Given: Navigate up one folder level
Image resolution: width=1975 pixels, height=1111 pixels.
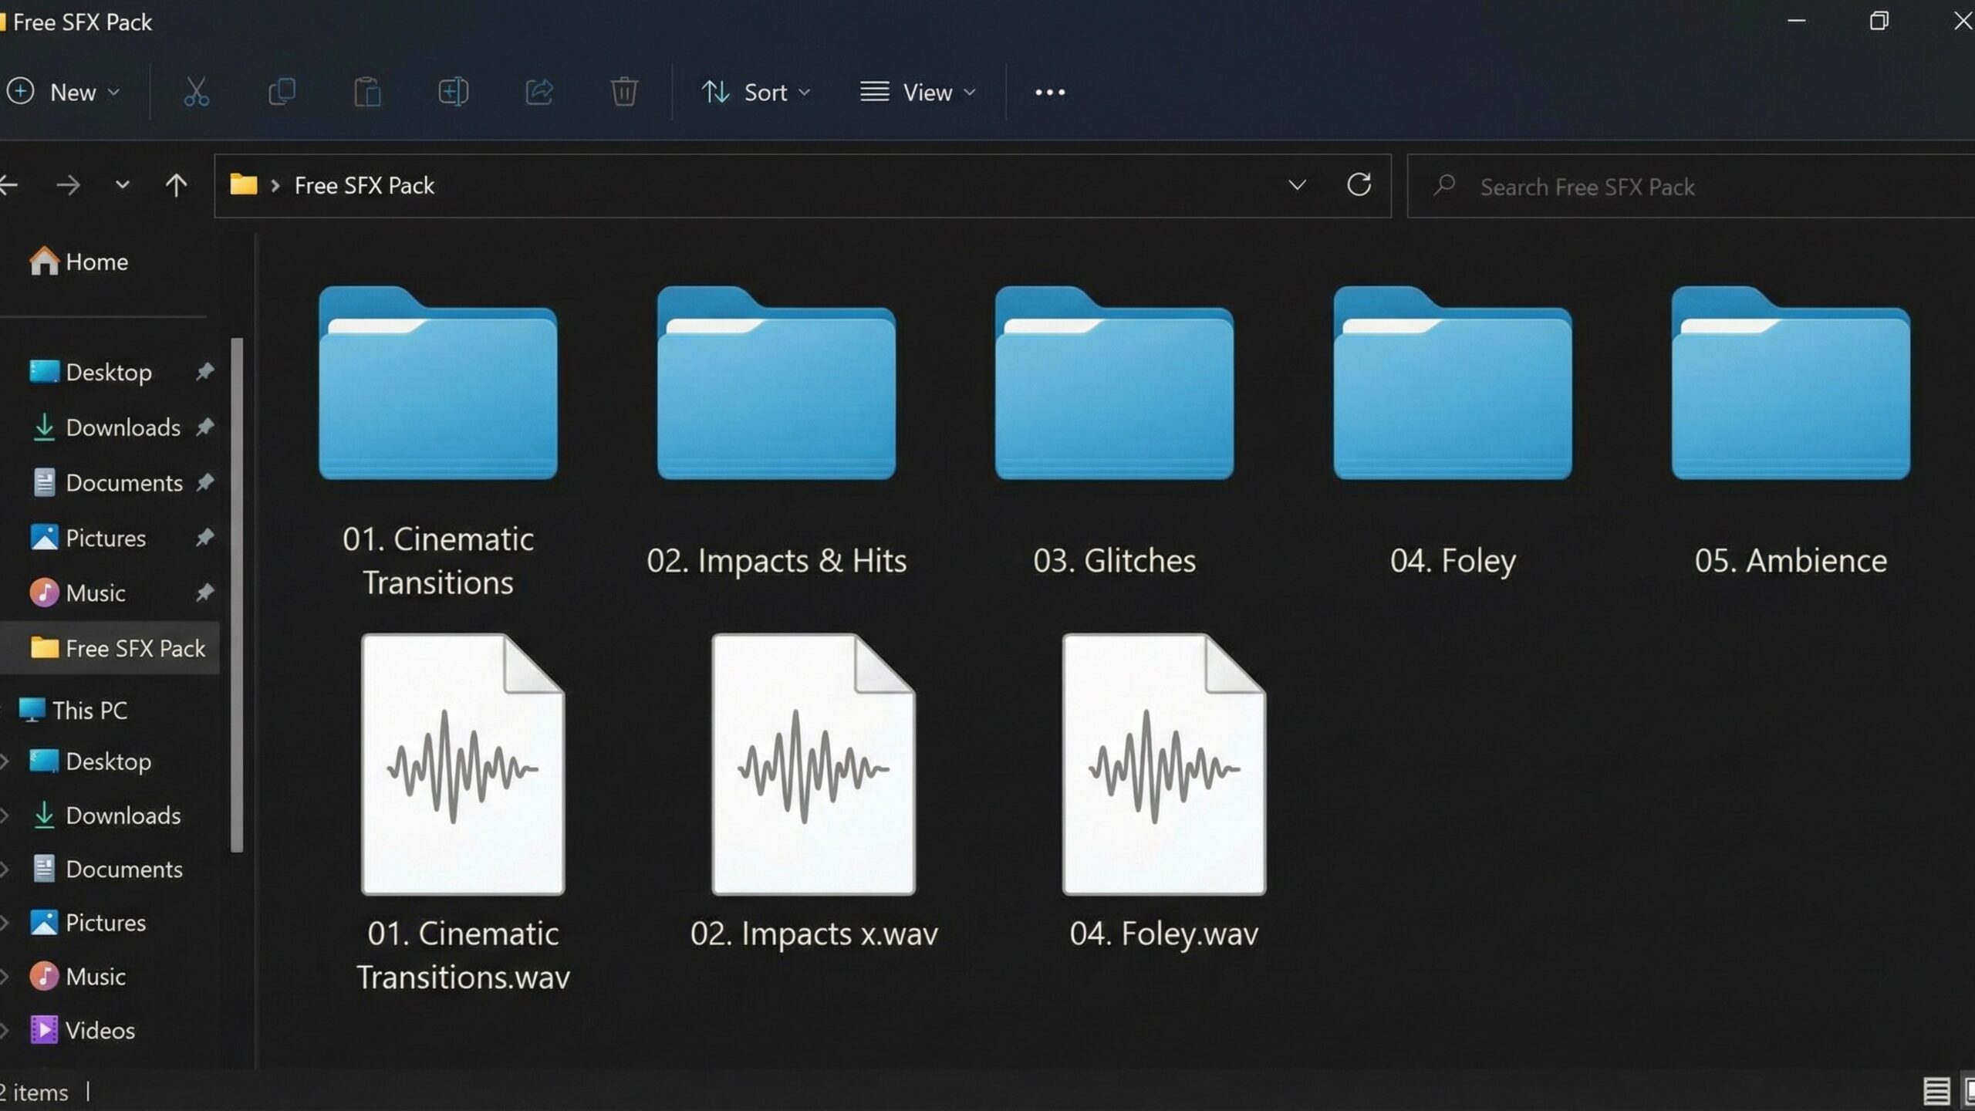Looking at the screenshot, I should pyautogui.click(x=176, y=185).
